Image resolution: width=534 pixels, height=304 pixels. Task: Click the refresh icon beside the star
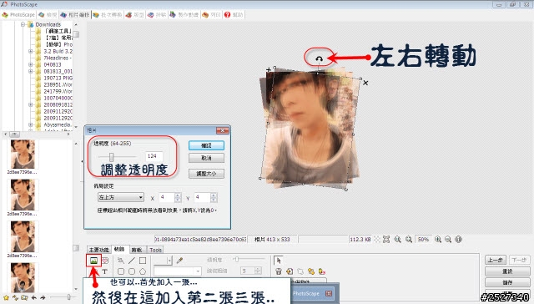(15, 298)
